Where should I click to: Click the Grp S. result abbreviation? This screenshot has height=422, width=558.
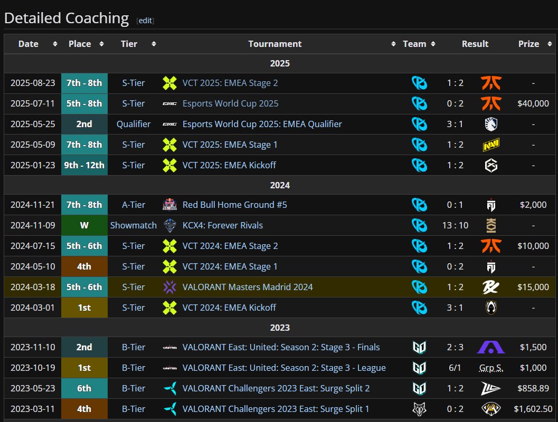point(491,368)
